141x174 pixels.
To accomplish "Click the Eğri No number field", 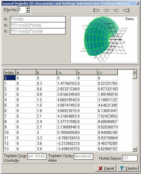I will (22, 10).
